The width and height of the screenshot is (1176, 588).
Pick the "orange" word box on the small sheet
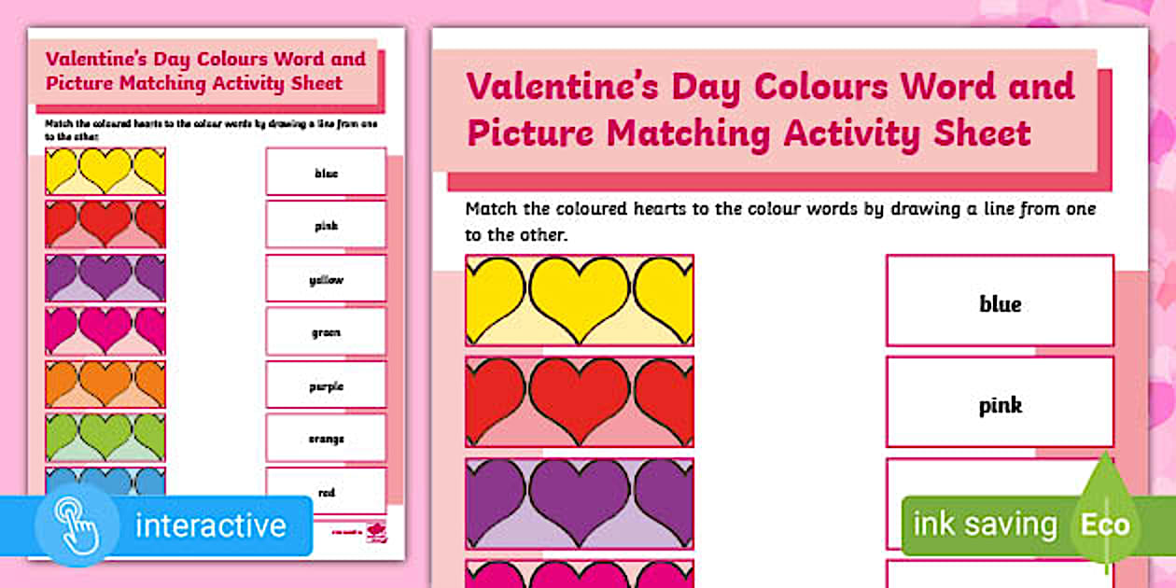[x=326, y=438]
